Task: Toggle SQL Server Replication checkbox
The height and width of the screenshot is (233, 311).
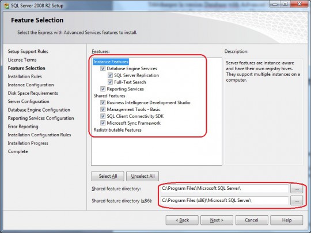Action: click(x=110, y=75)
